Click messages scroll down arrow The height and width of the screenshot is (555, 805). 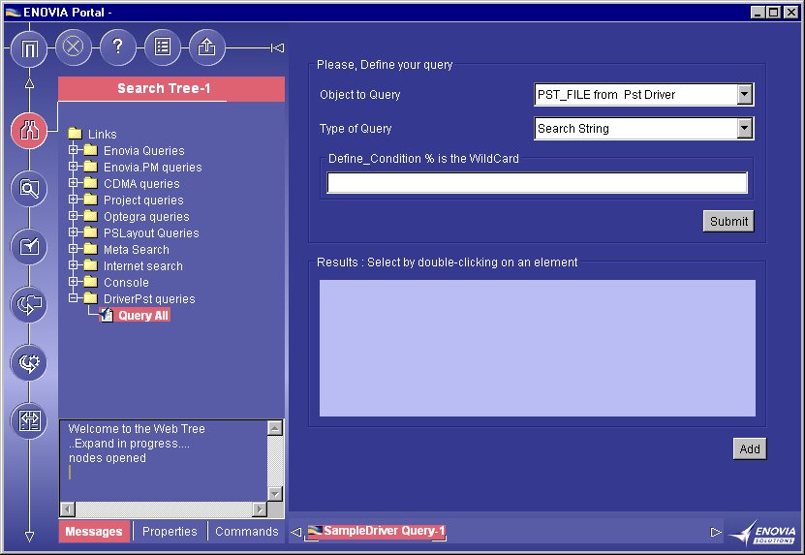click(x=275, y=494)
